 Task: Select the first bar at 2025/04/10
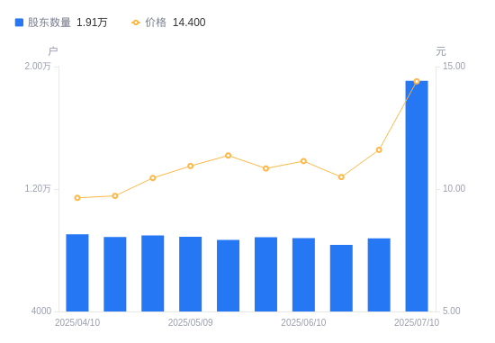pos(77,273)
